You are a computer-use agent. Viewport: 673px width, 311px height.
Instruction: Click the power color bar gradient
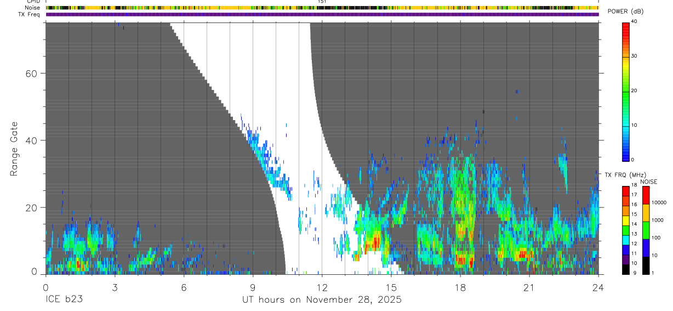point(626,91)
